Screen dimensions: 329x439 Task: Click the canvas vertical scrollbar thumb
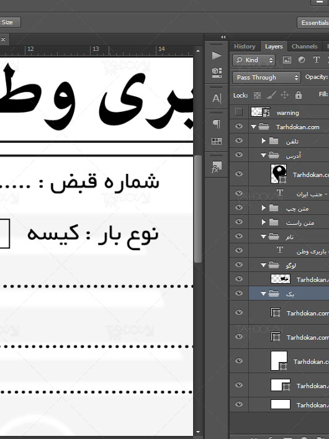[198, 209]
